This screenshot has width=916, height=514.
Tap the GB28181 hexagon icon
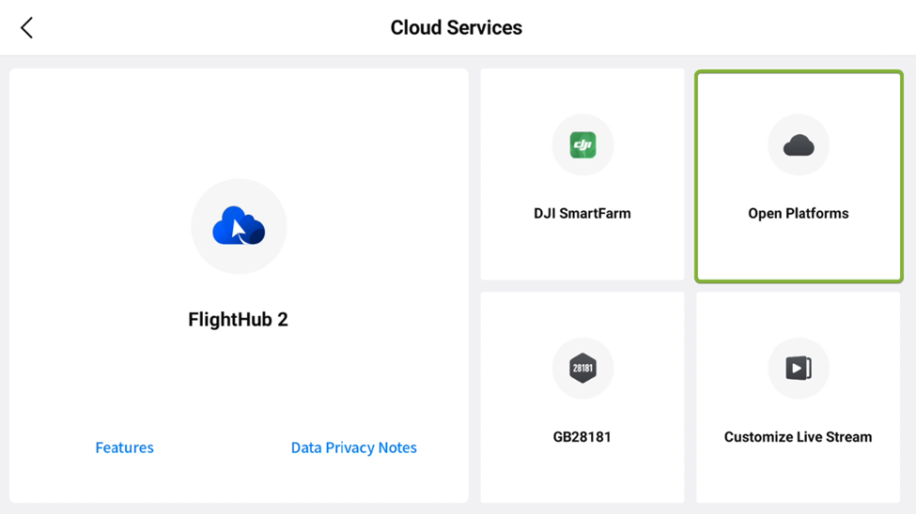[582, 368]
